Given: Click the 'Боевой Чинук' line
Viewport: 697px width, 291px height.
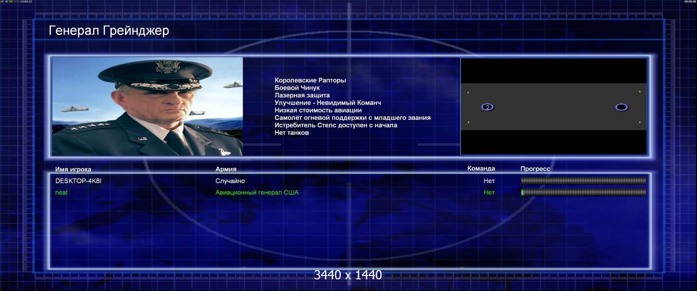Looking at the screenshot, I should (x=297, y=88).
